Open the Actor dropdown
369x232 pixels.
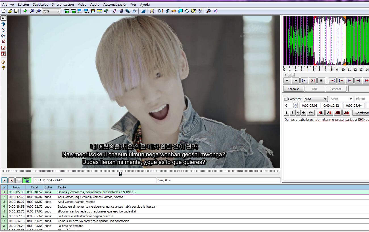pyautogui.click(x=341, y=99)
